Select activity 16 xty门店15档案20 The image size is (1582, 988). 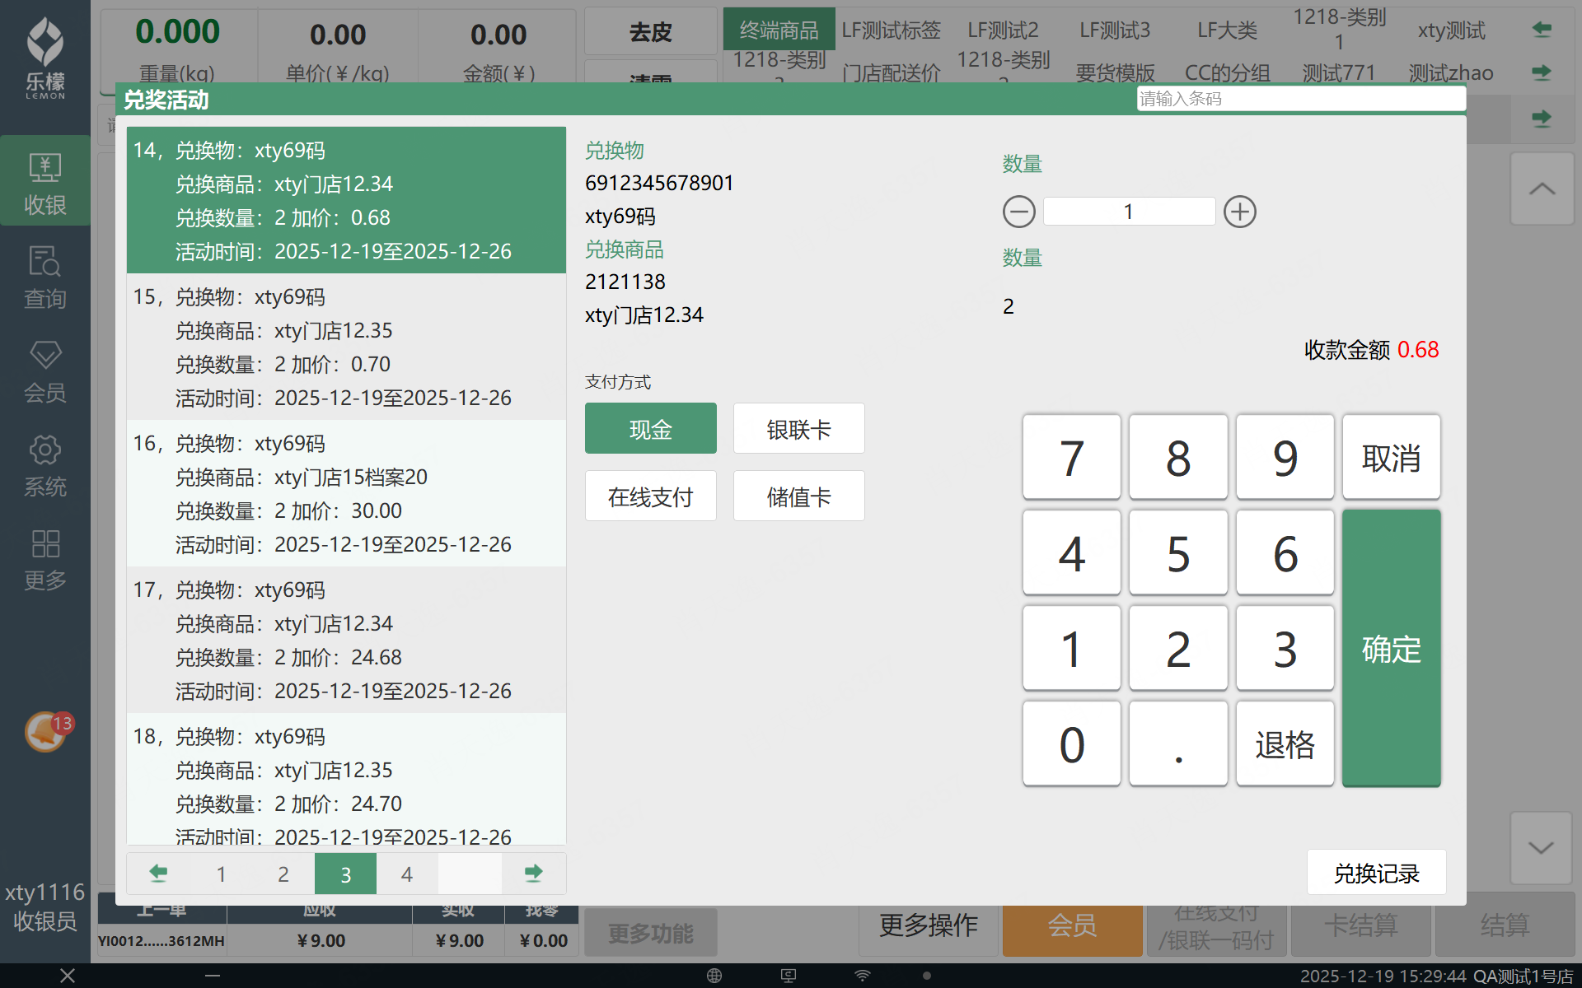tap(346, 493)
